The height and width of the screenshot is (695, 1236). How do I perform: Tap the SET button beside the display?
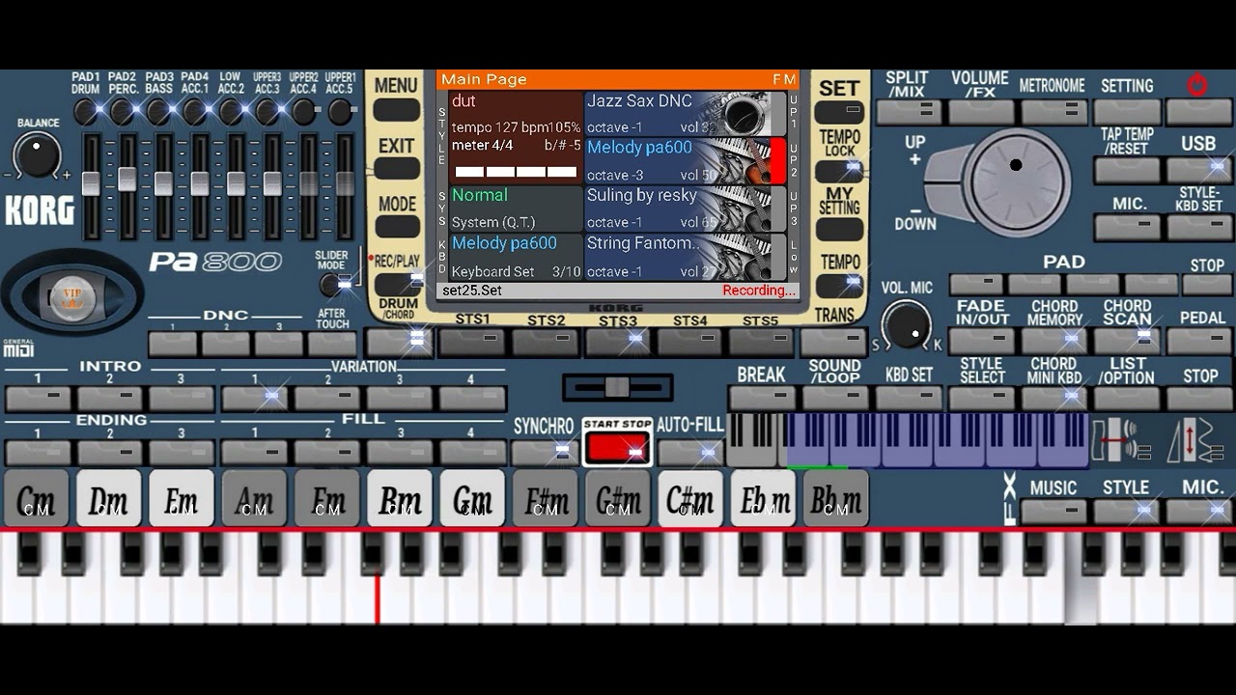coord(839,112)
